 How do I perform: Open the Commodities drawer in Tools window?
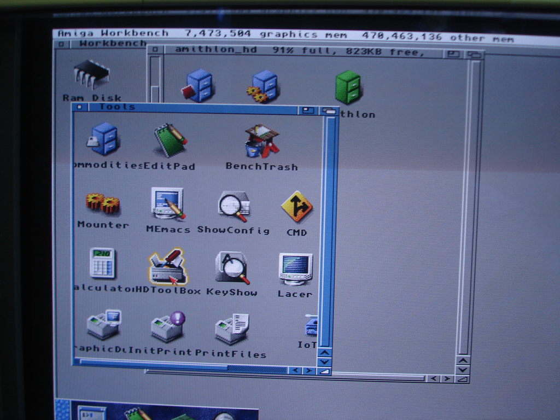coord(103,139)
